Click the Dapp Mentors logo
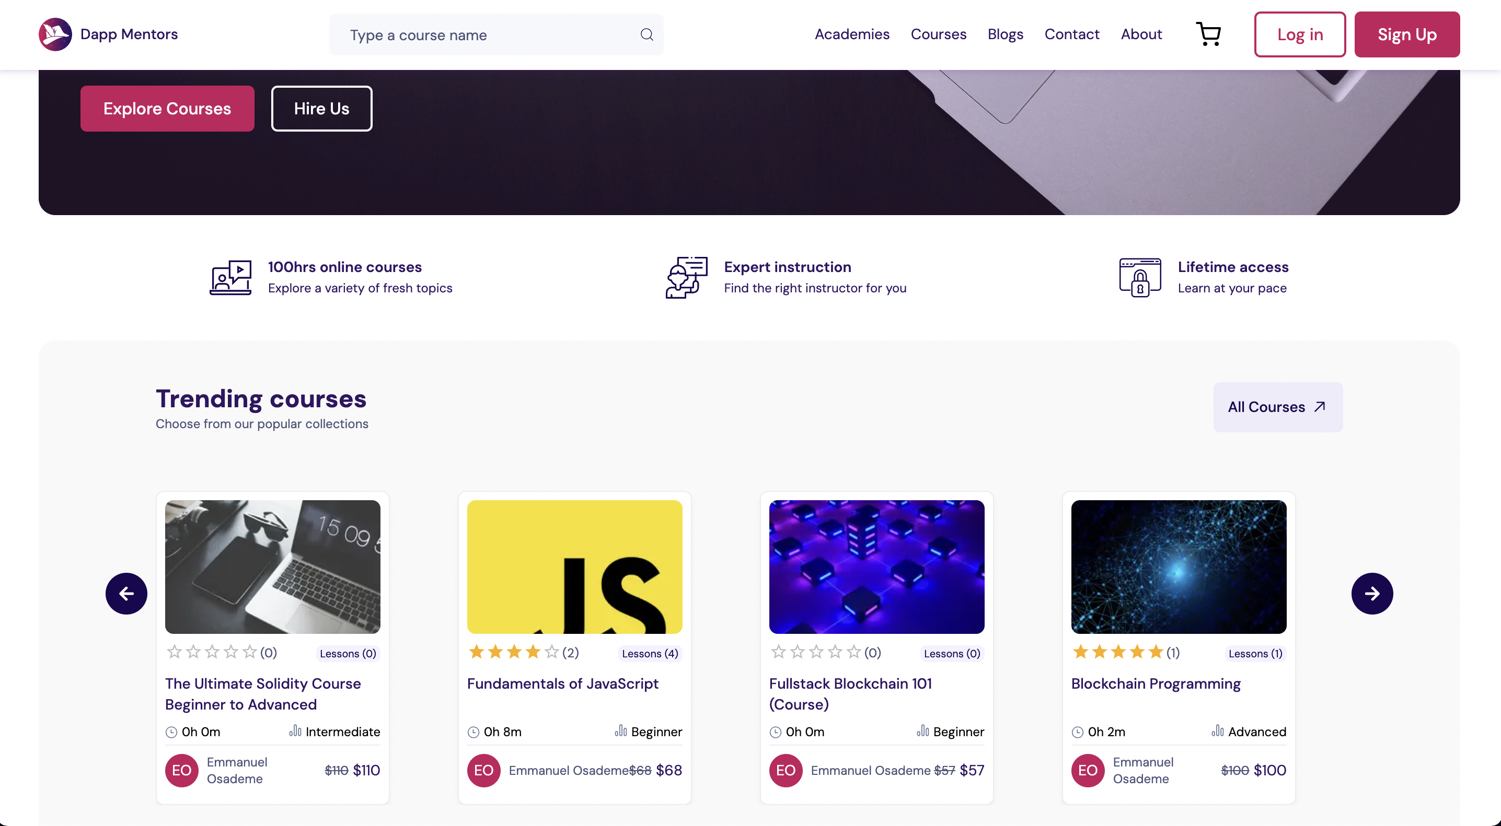Screen dimensions: 1501x826 point(55,34)
